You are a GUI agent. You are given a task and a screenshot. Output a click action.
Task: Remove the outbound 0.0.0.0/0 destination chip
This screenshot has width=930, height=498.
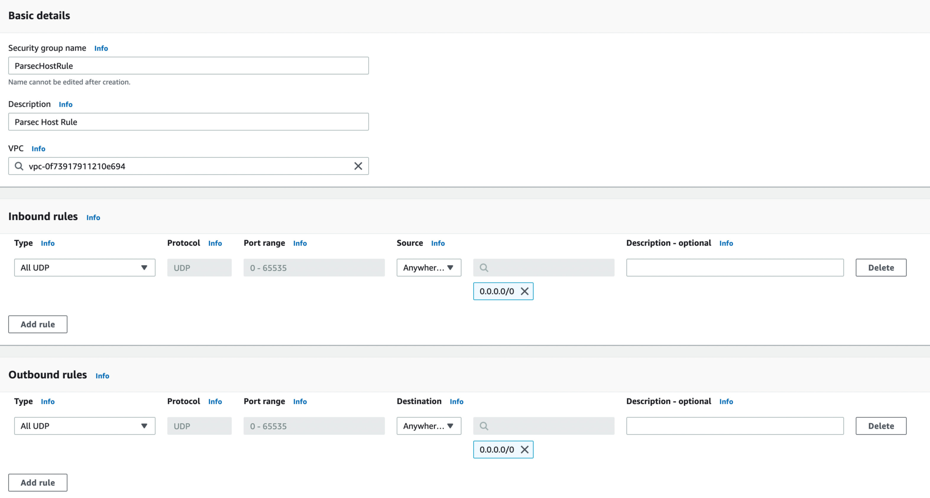pyautogui.click(x=524, y=449)
